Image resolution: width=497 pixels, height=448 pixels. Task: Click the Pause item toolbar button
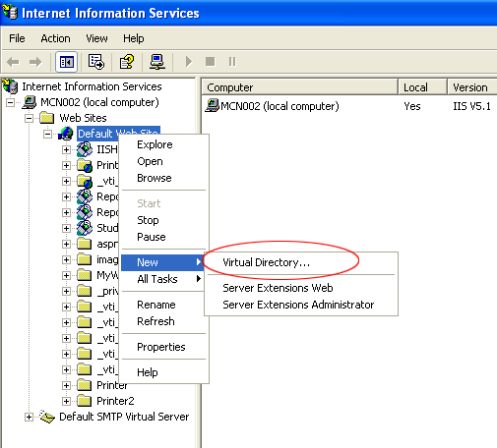[x=232, y=62]
